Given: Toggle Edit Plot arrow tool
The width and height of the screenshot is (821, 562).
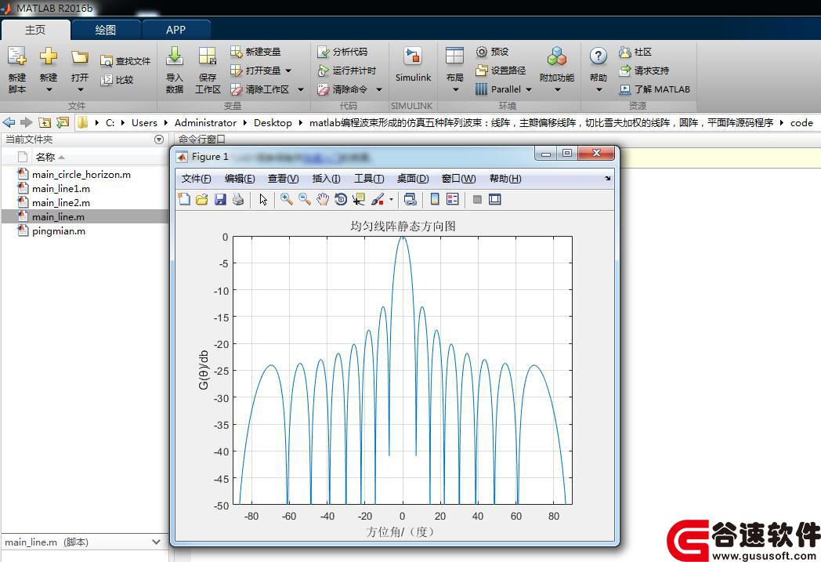Looking at the screenshot, I should click(x=263, y=199).
